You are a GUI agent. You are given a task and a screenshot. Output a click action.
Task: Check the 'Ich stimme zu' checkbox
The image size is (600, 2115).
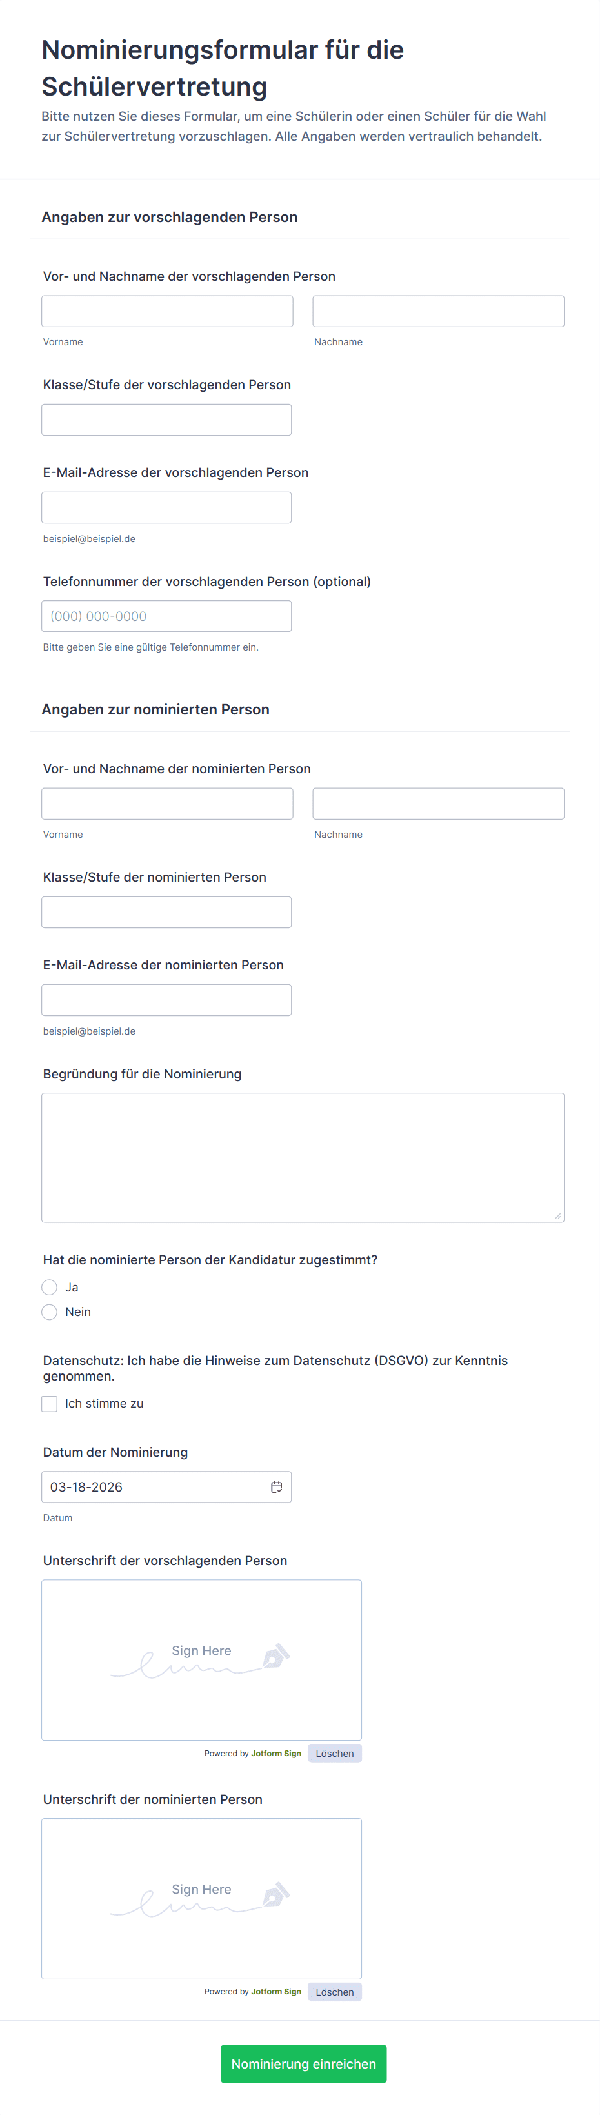tap(50, 1404)
